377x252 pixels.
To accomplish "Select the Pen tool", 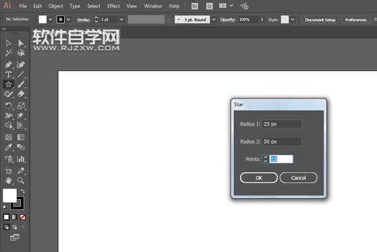I will (8, 65).
